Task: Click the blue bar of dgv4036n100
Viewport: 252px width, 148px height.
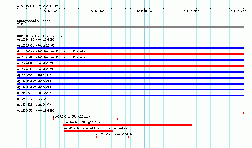Action: tap(130, 90)
